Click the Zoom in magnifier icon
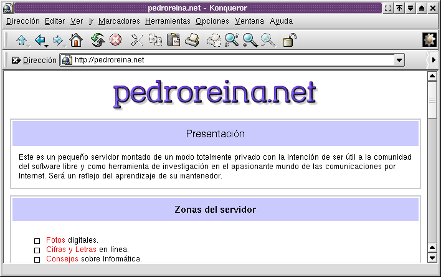The width and height of the screenshot is (441, 277). [x=250, y=41]
